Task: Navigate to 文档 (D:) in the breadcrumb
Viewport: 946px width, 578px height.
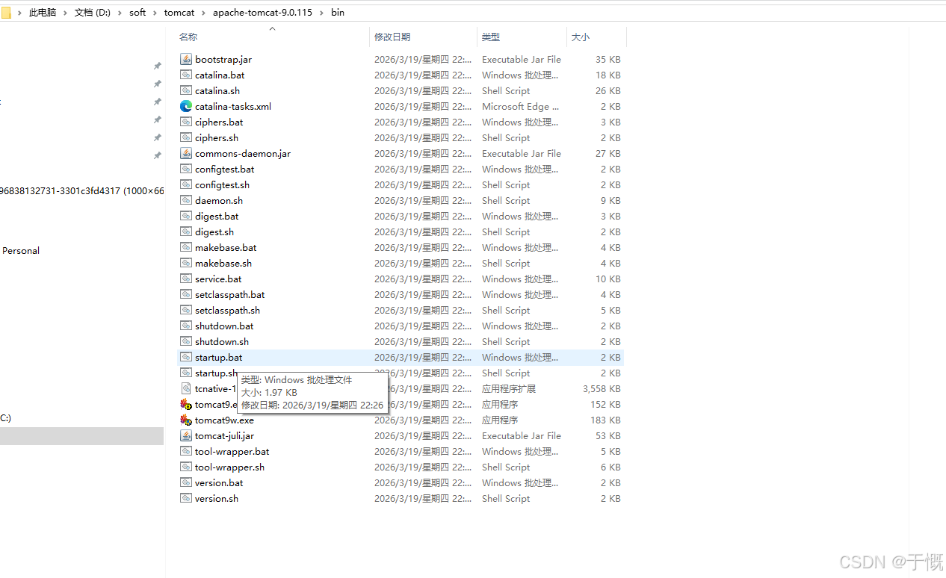Action: tap(93, 13)
